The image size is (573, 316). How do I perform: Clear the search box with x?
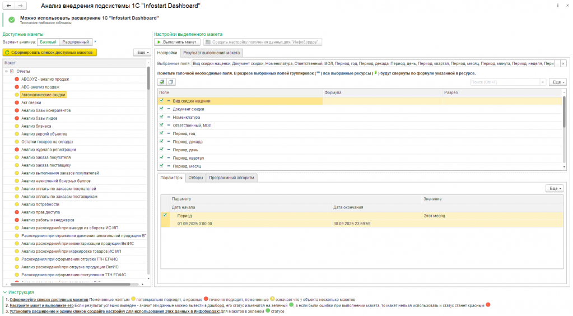pos(543,82)
